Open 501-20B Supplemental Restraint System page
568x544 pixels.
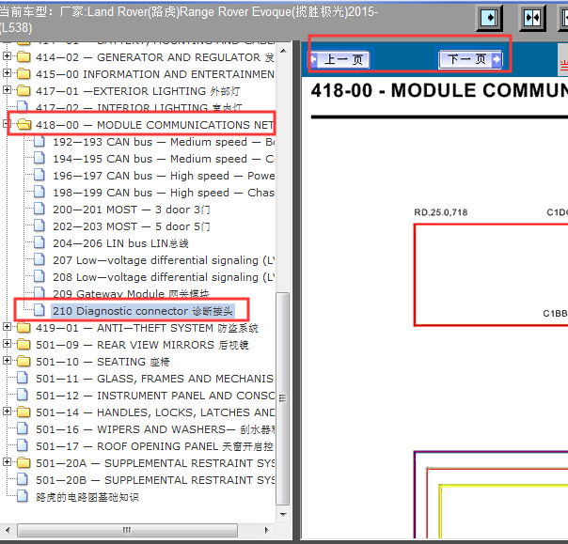tap(155, 480)
